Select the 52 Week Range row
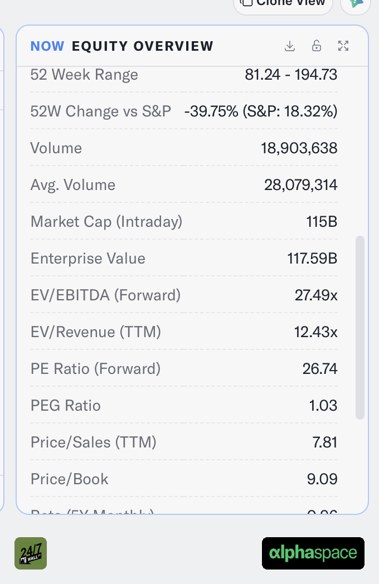The image size is (379, 584). click(184, 75)
